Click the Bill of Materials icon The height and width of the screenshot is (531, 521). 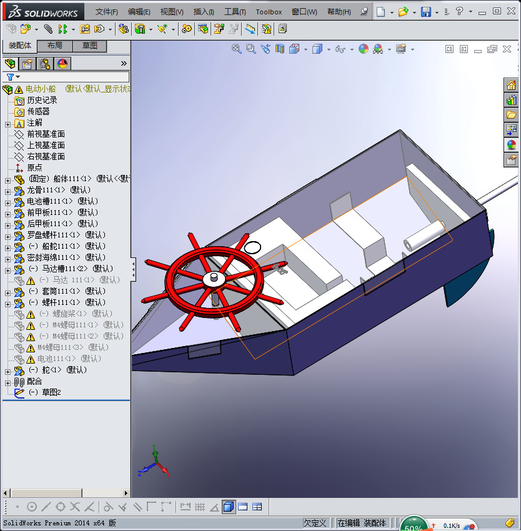(203, 29)
